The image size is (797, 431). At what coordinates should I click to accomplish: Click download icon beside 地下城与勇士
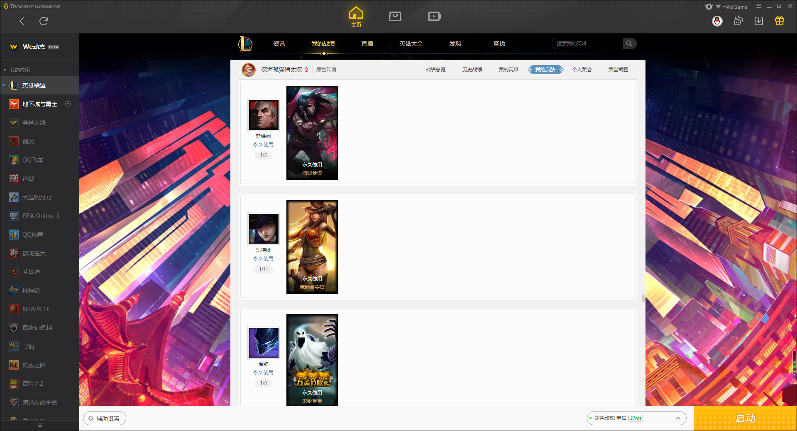pos(68,104)
